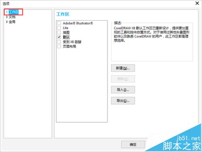Confirm with the 确定 button
The height and width of the screenshot is (152, 202).
coord(133,144)
